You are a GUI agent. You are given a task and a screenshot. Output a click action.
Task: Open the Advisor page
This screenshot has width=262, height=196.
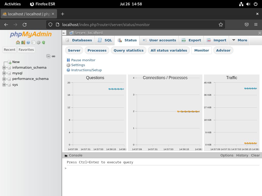click(x=223, y=50)
